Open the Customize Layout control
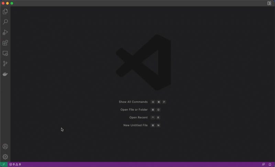 point(269,3)
